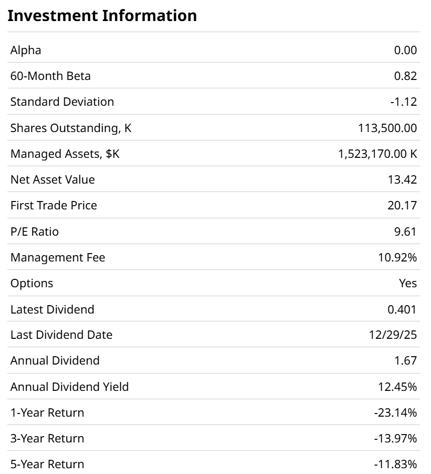Click the Managed Assets value 1,523,170.00 K
Image resolution: width=431 pixels, height=474 pixels.
pos(377,154)
